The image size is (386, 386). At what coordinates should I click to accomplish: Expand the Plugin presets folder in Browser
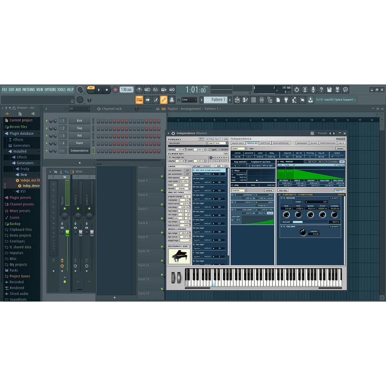click(x=20, y=198)
